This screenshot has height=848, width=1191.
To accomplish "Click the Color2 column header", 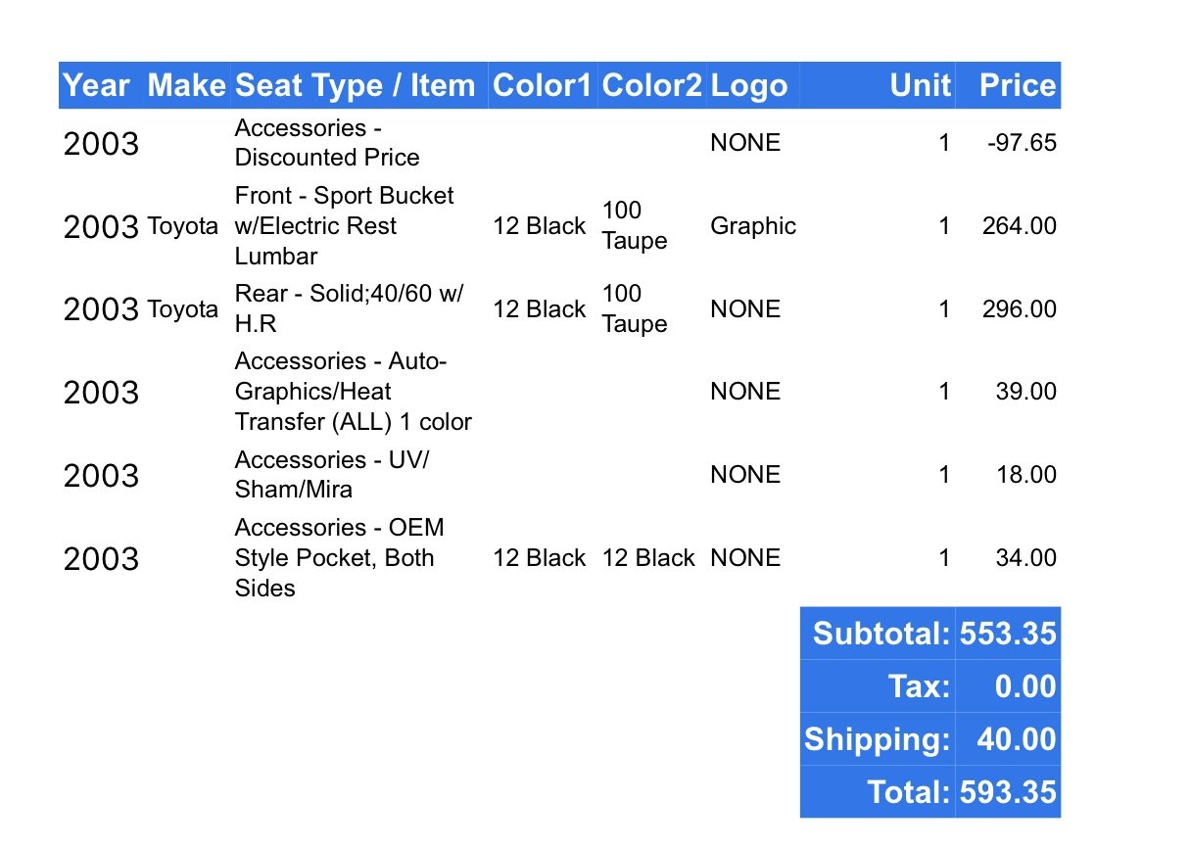I will (x=651, y=85).
